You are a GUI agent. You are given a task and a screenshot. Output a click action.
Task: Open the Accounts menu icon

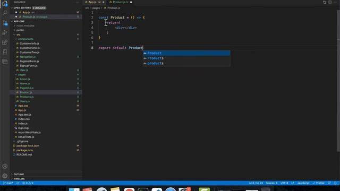[x=5, y=166]
